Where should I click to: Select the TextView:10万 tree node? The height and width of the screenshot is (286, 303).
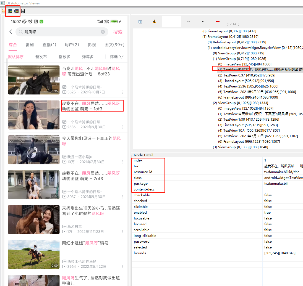(x=249, y=131)
